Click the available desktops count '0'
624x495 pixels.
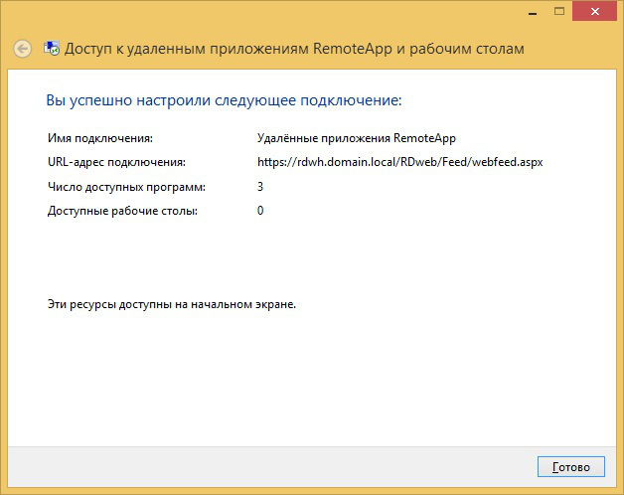(x=260, y=211)
